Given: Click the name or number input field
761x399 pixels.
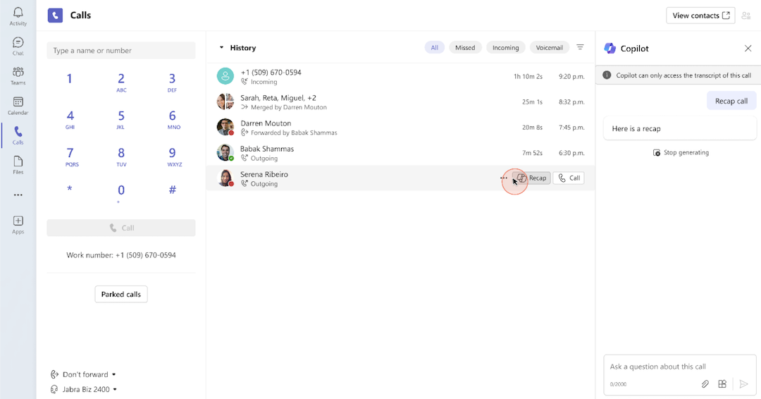Looking at the screenshot, I should coord(121,51).
